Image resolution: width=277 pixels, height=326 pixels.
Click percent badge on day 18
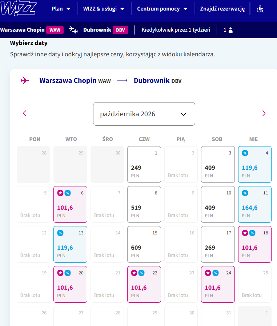point(252,233)
